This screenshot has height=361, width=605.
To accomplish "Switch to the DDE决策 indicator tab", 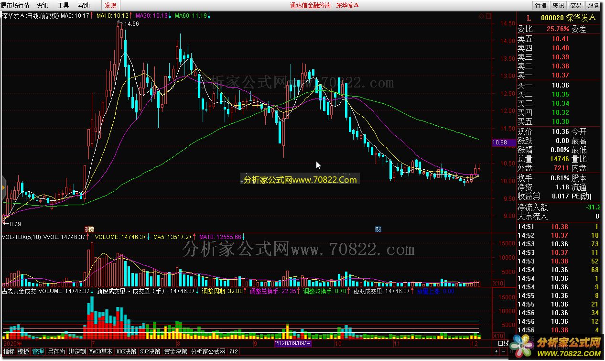I will (x=127, y=351).
